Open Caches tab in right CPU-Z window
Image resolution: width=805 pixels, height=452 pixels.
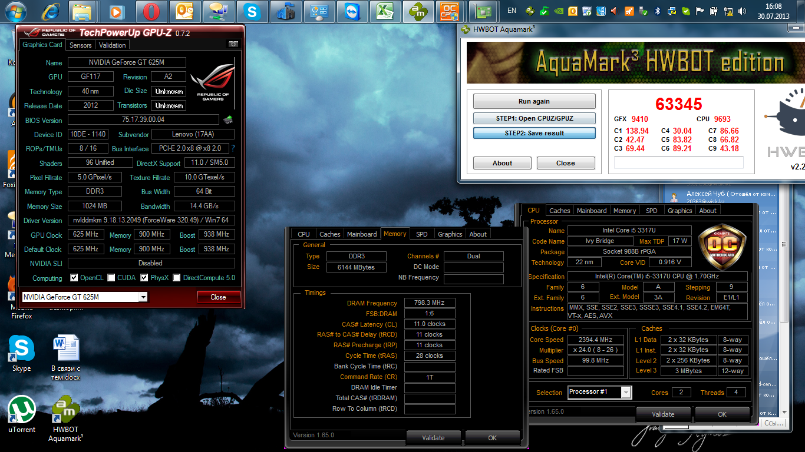pos(560,211)
